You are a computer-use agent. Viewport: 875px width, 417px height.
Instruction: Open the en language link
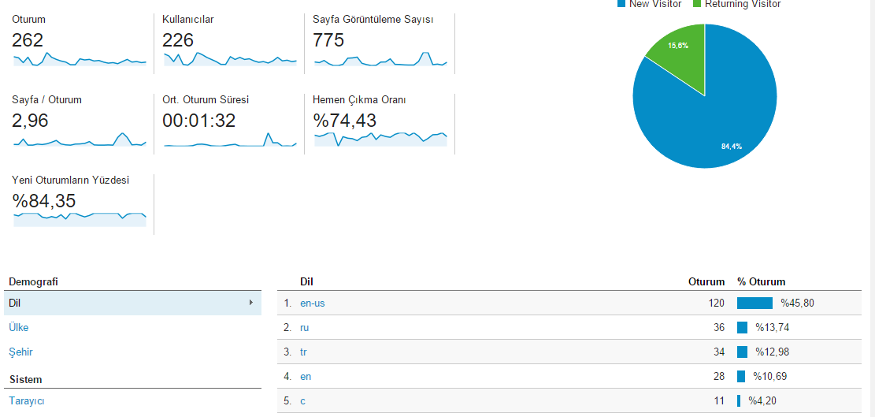(x=306, y=376)
